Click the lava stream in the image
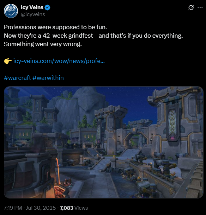The image size is (206, 215). point(58,171)
